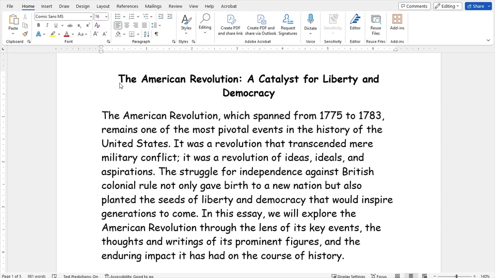
Task: Open the Layout tab
Action: coord(103,6)
